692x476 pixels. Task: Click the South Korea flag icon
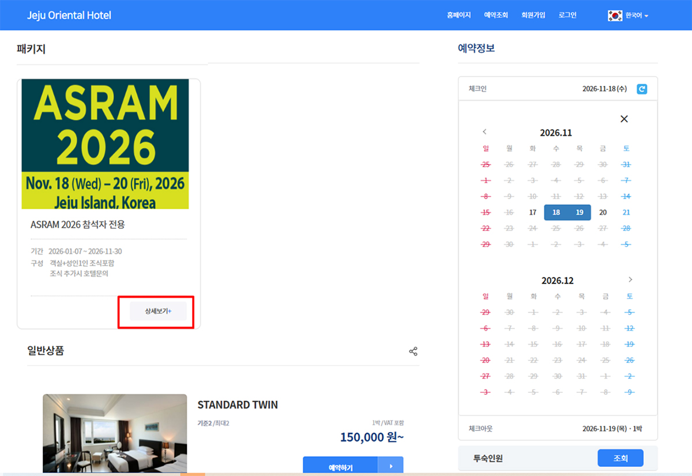click(615, 16)
